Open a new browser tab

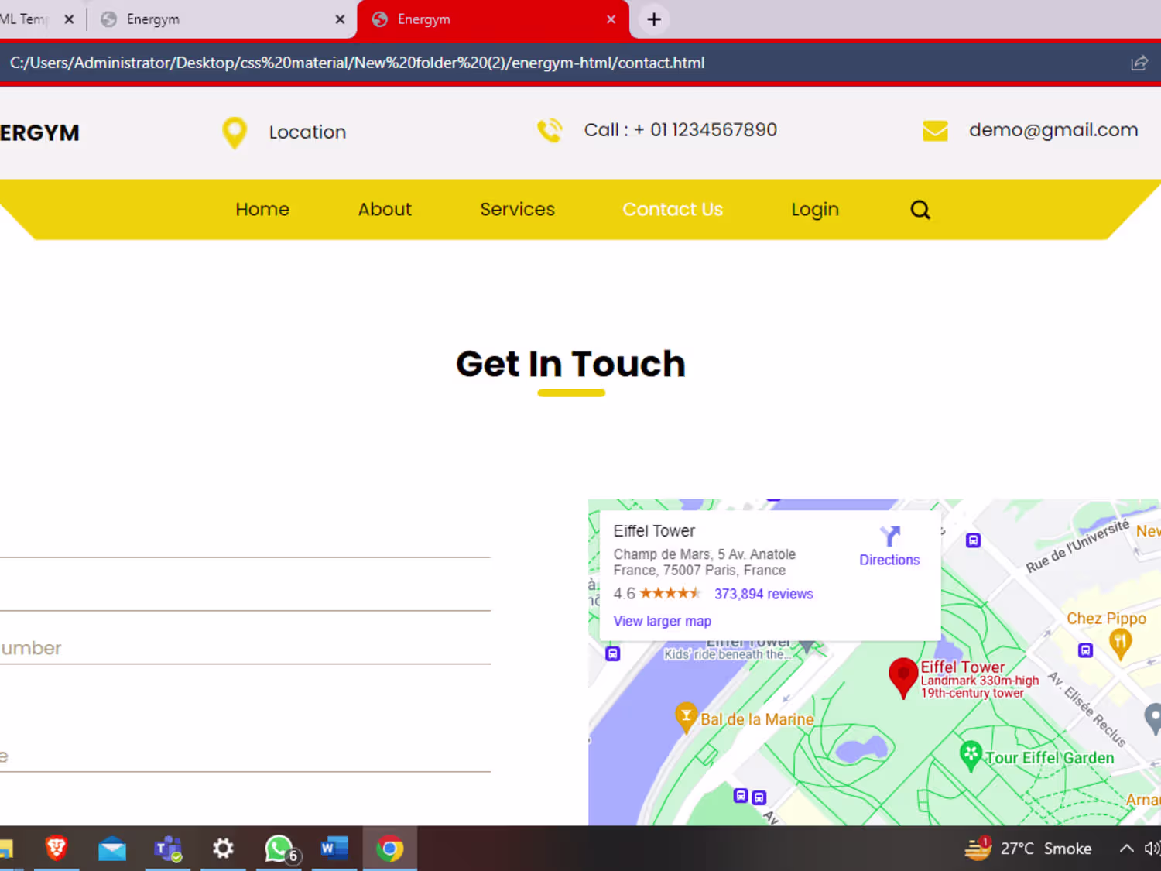pos(654,19)
